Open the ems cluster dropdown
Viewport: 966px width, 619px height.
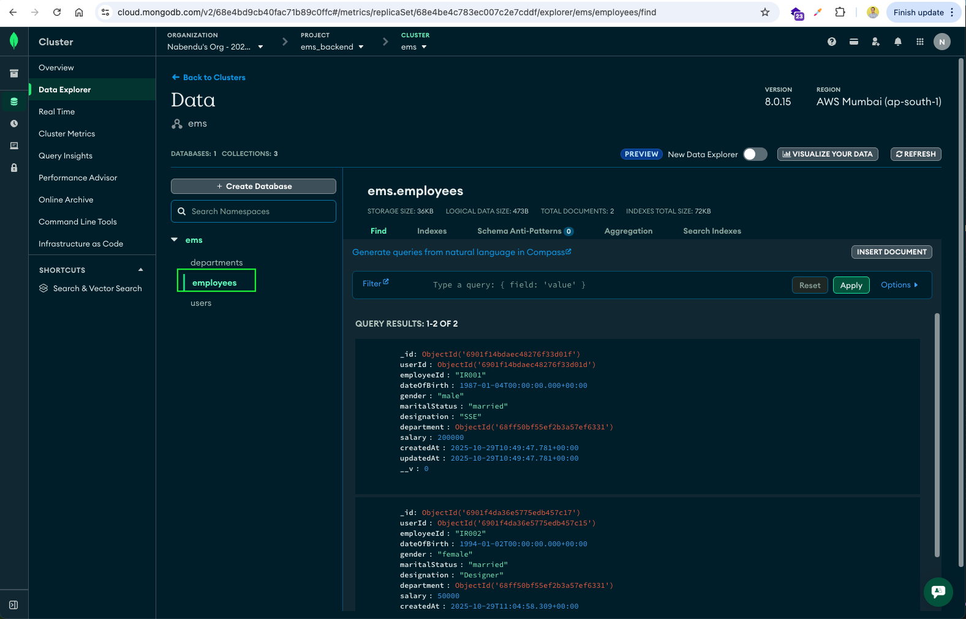tap(424, 47)
